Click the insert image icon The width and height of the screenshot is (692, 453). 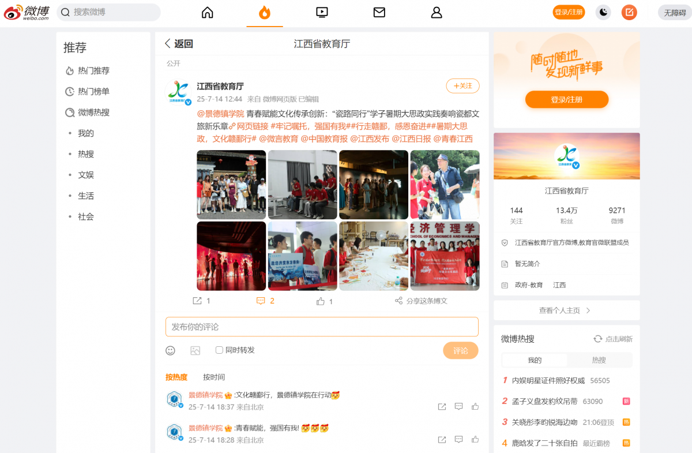pyautogui.click(x=195, y=350)
